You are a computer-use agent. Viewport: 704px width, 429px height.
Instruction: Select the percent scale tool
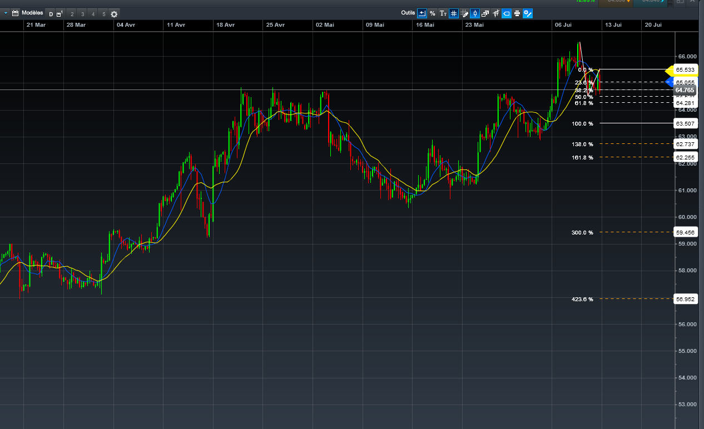[x=433, y=13]
